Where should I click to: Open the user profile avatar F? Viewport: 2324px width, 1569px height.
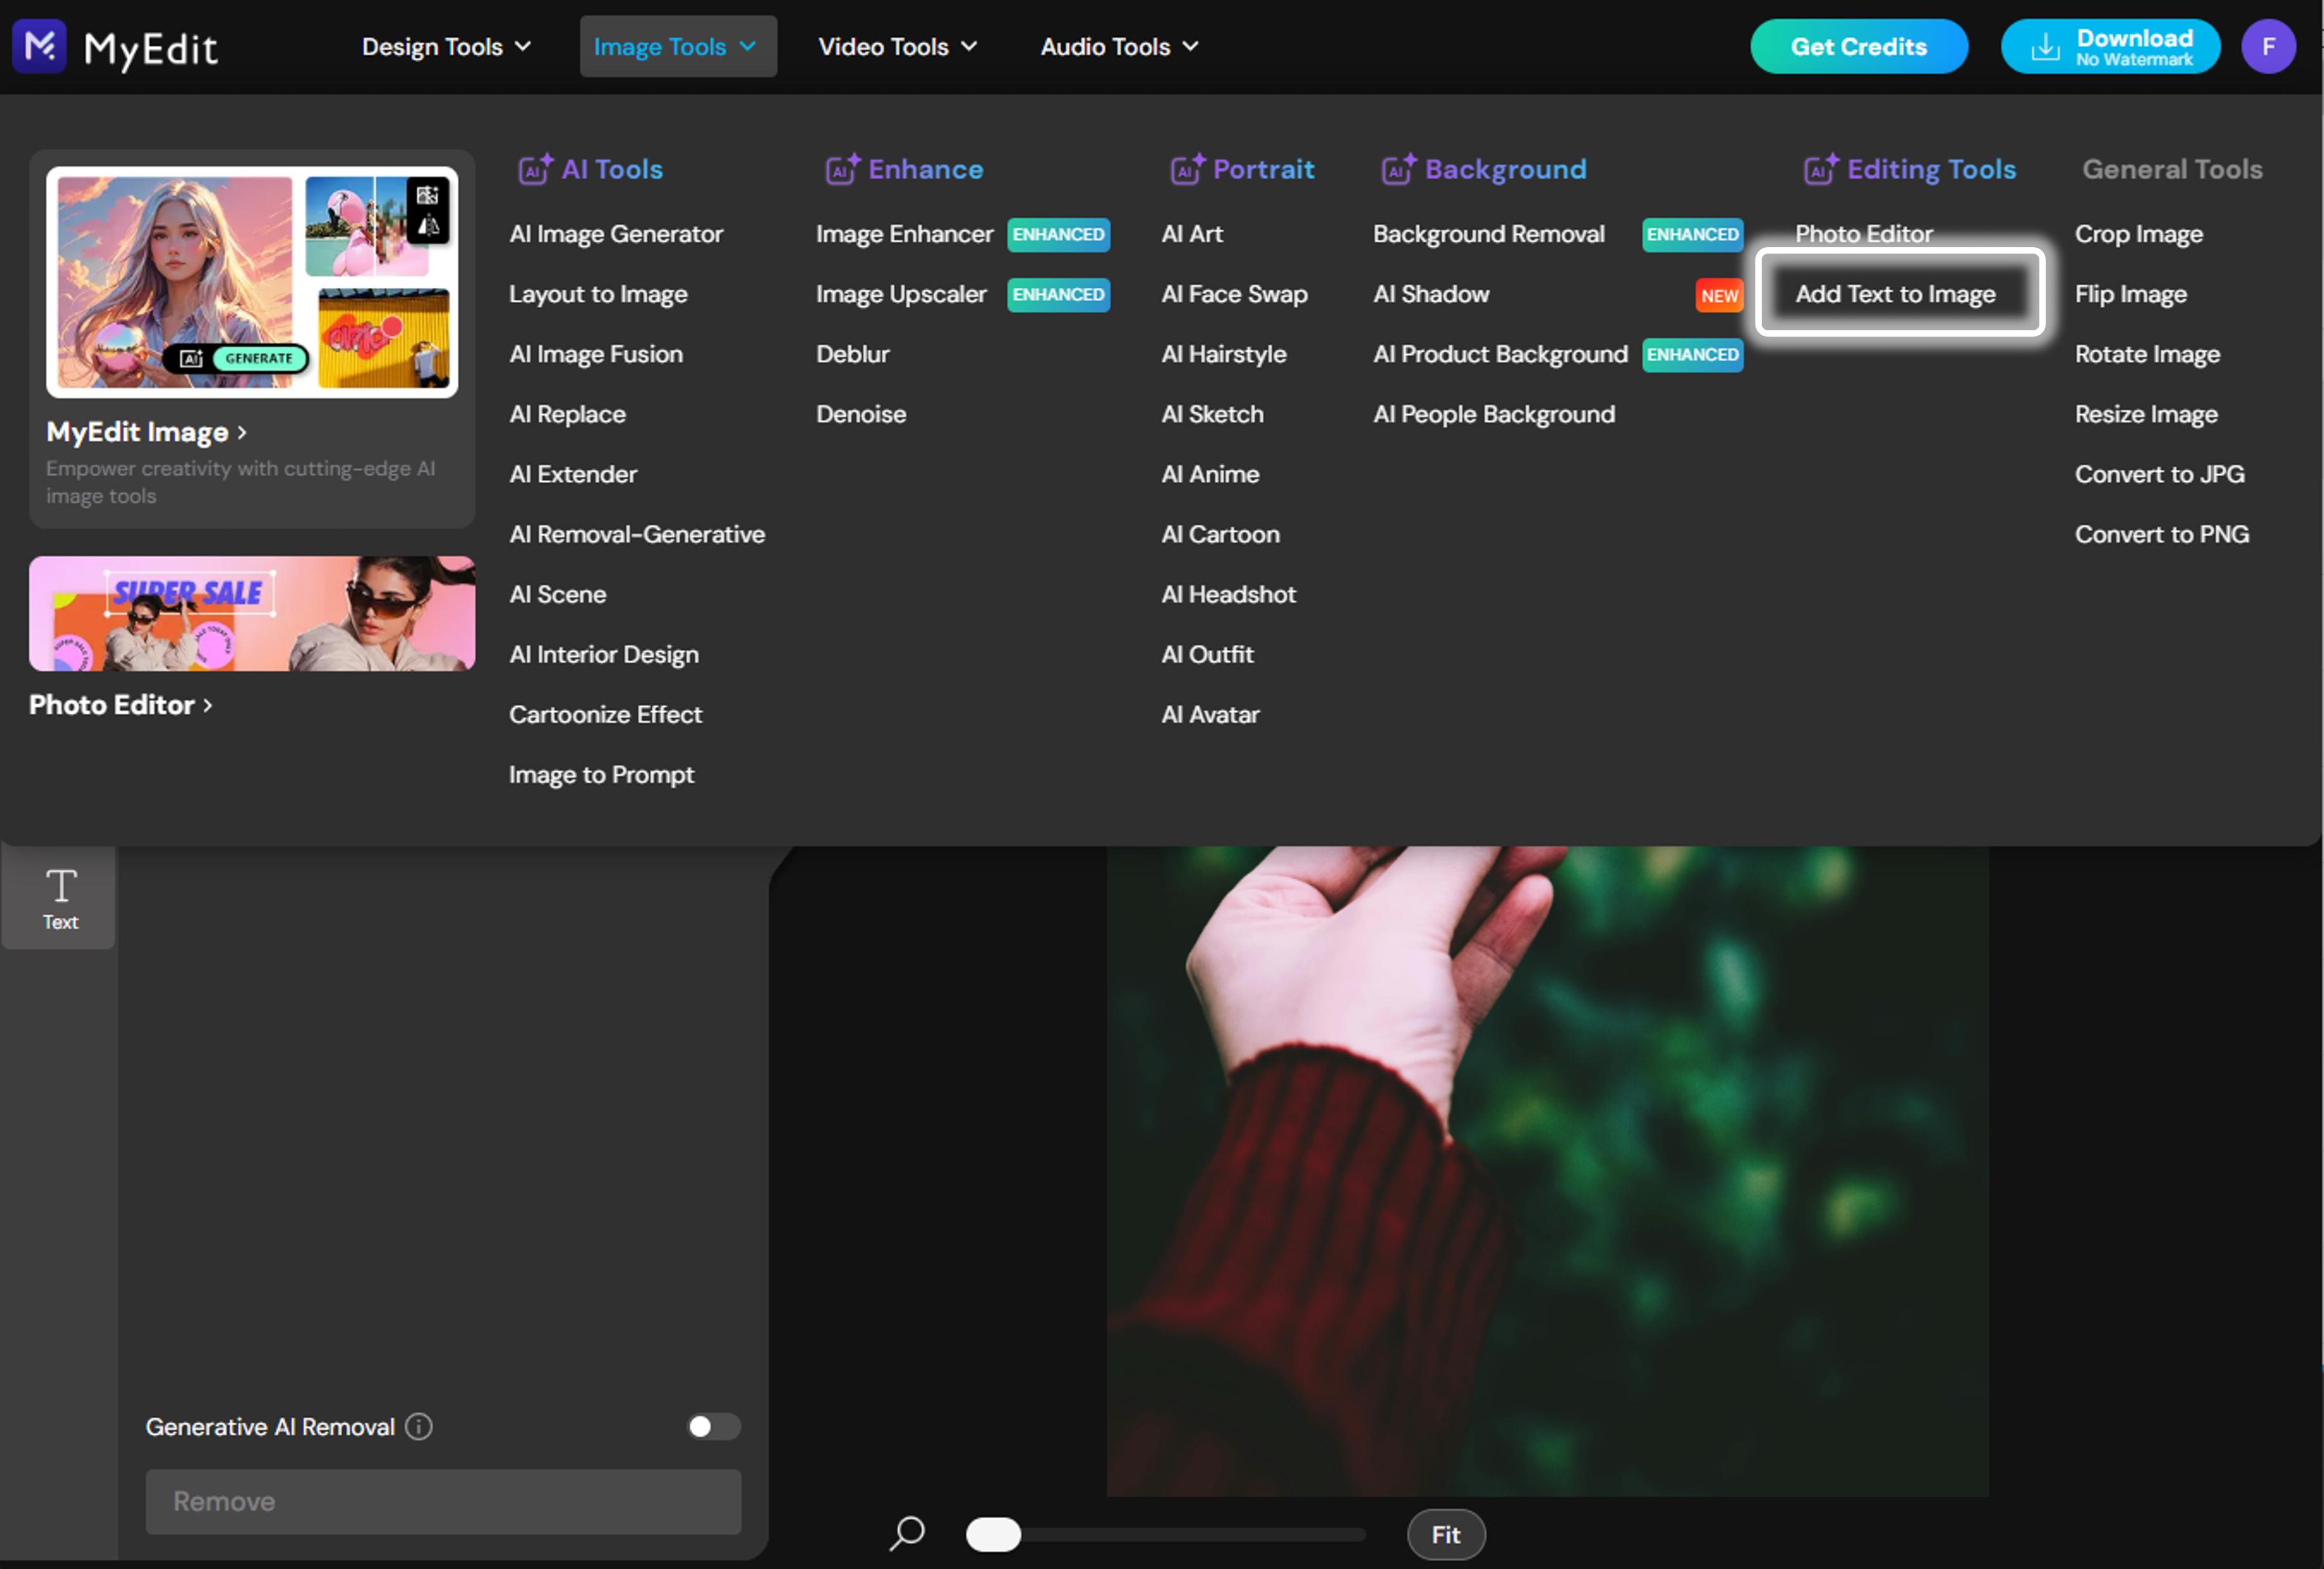pos(2268,46)
